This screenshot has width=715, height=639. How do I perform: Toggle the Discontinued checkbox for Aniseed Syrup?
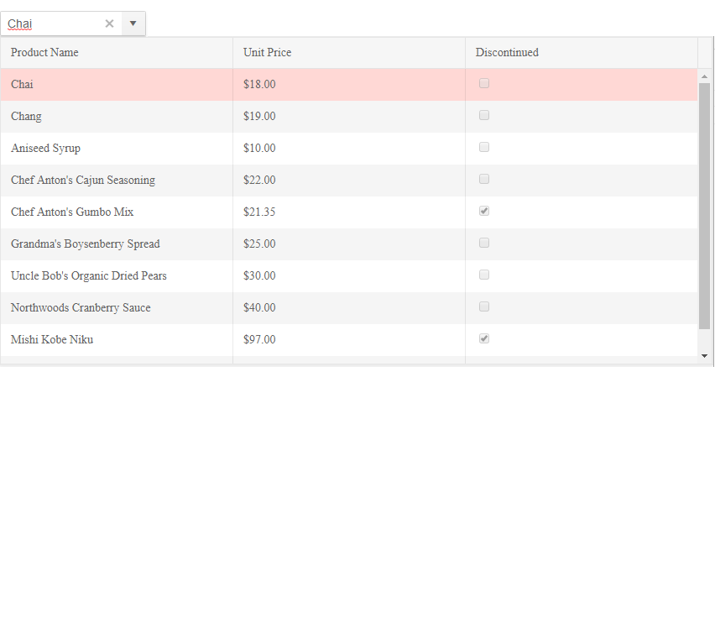click(484, 147)
